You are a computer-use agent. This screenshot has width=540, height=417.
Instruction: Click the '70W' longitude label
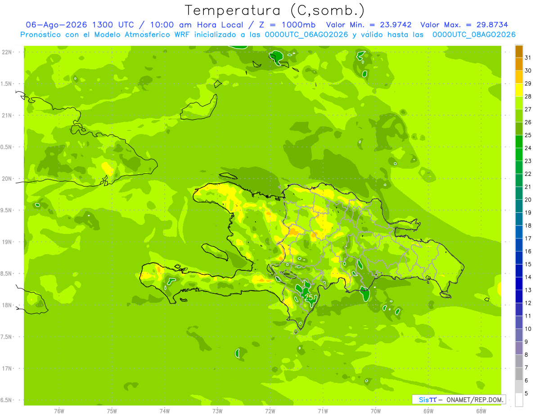376,411
